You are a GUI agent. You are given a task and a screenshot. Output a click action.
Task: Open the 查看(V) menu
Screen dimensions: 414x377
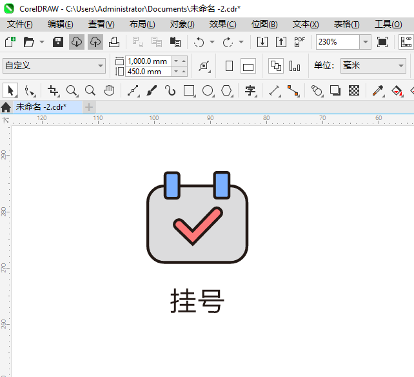pyautogui.click(x=101, y=25)
